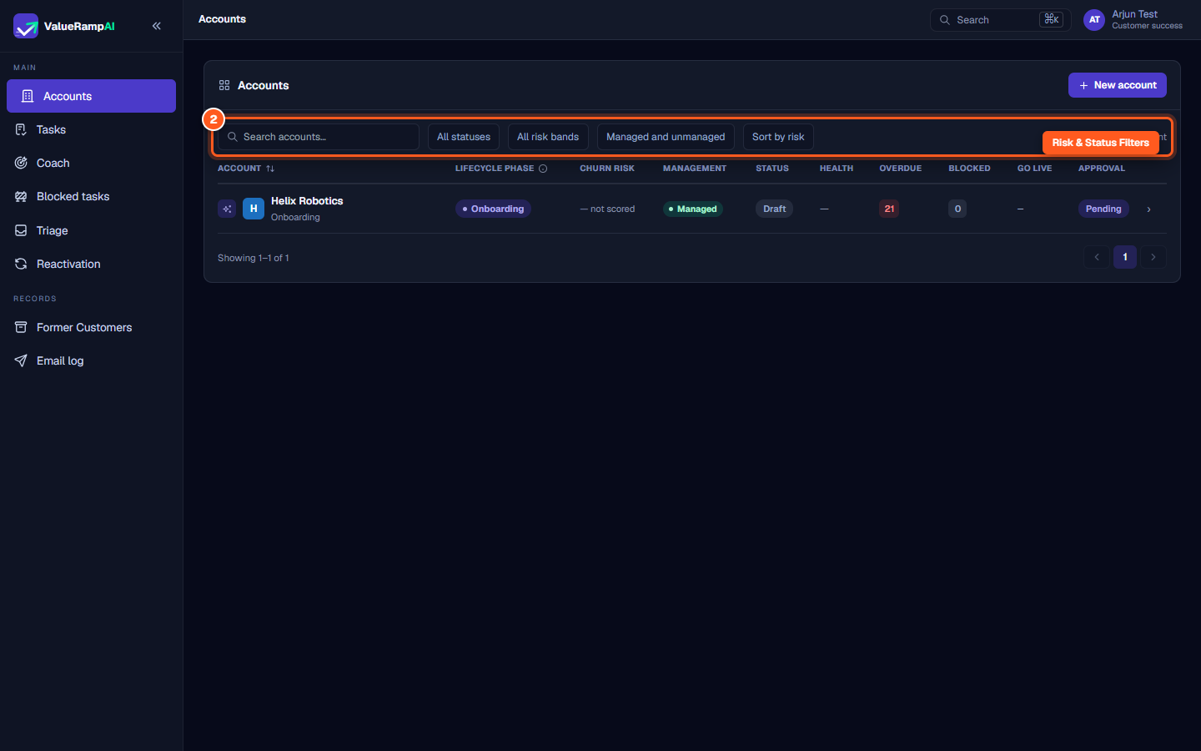Click the Tasks clipboard icon
The image size is (1201, 751).
point(21,129)
